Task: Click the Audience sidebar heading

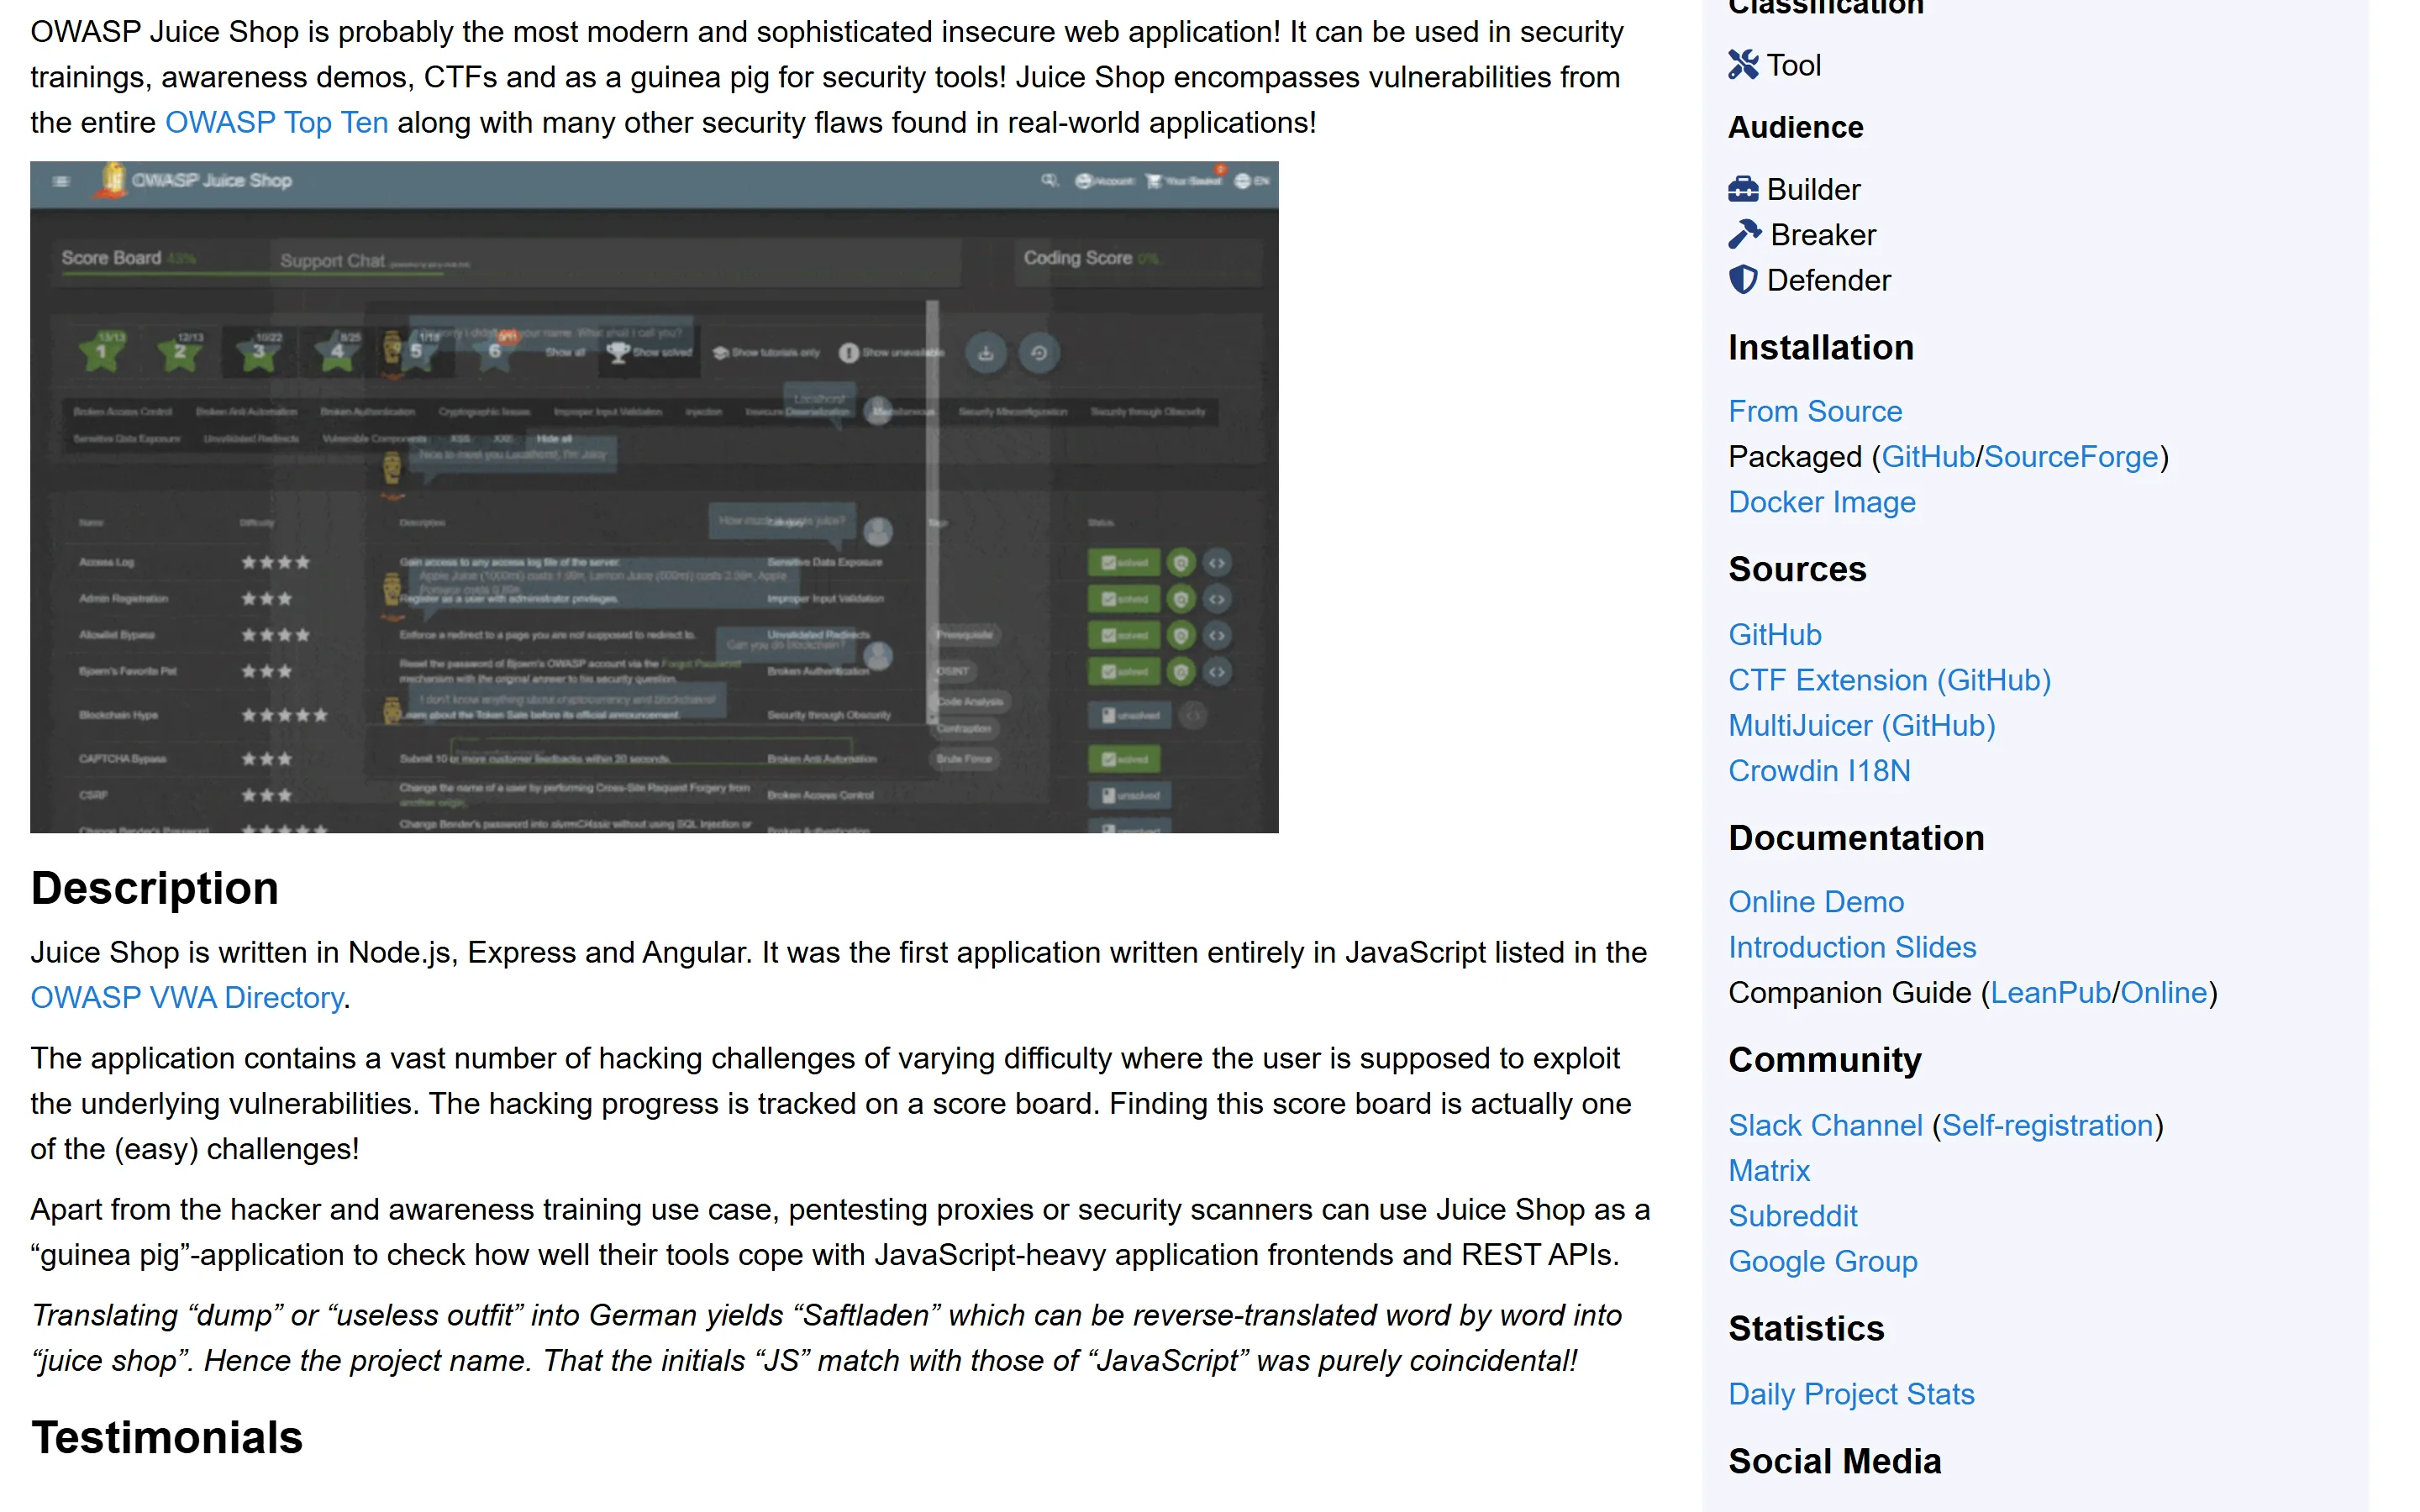Action: [x=1796, y=127]
